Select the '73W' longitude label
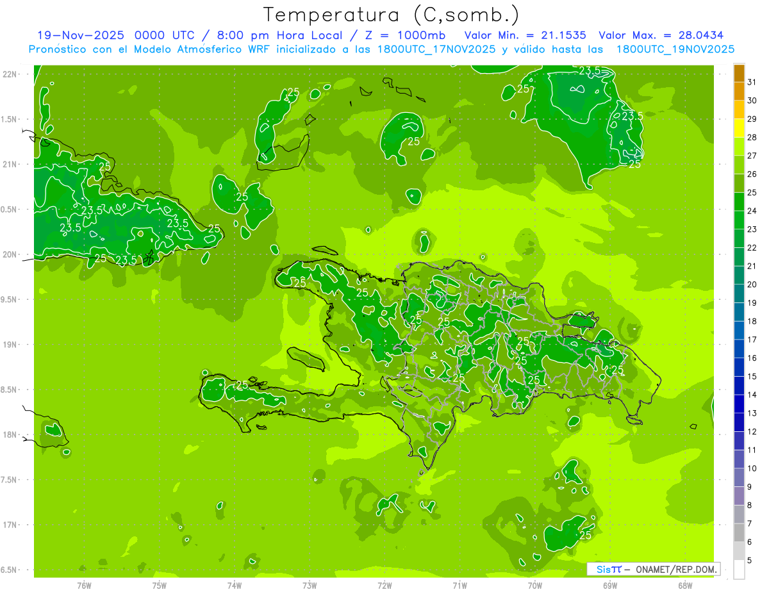This screenshot has width=769, height=594. coord(310,586)
